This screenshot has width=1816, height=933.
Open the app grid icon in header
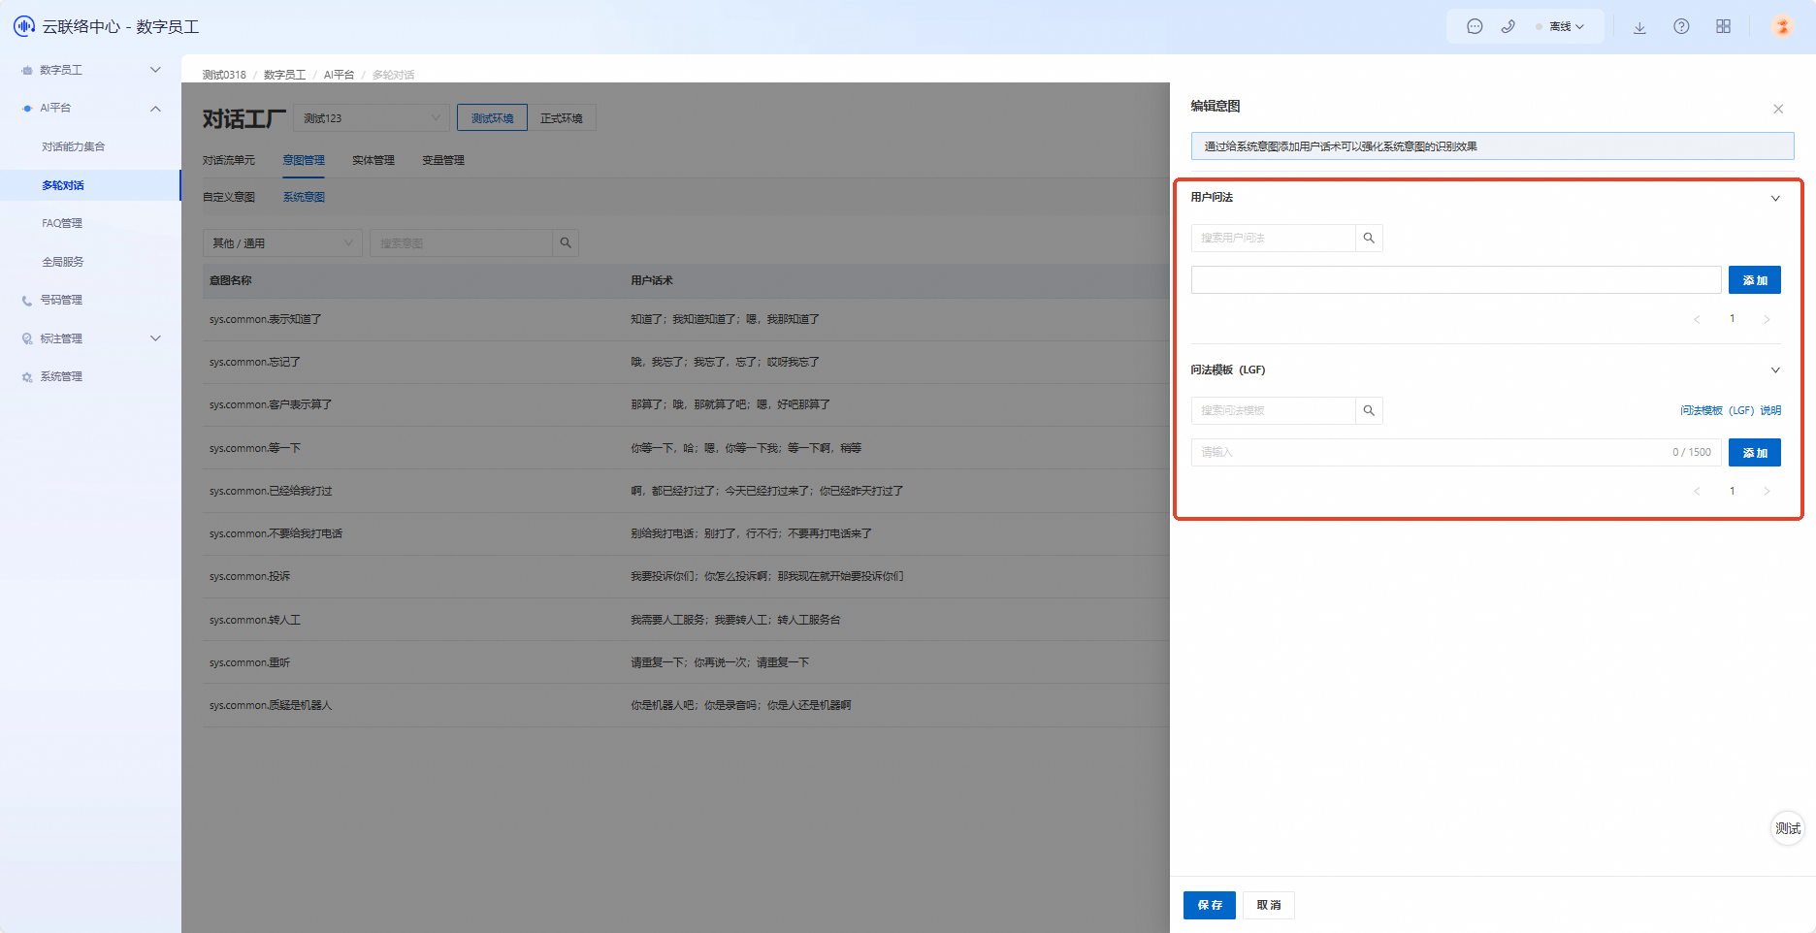pyautogui.click(x=1723, y=27)
